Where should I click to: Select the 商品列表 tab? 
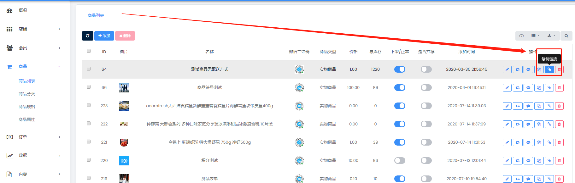click(x=96, y=15)
